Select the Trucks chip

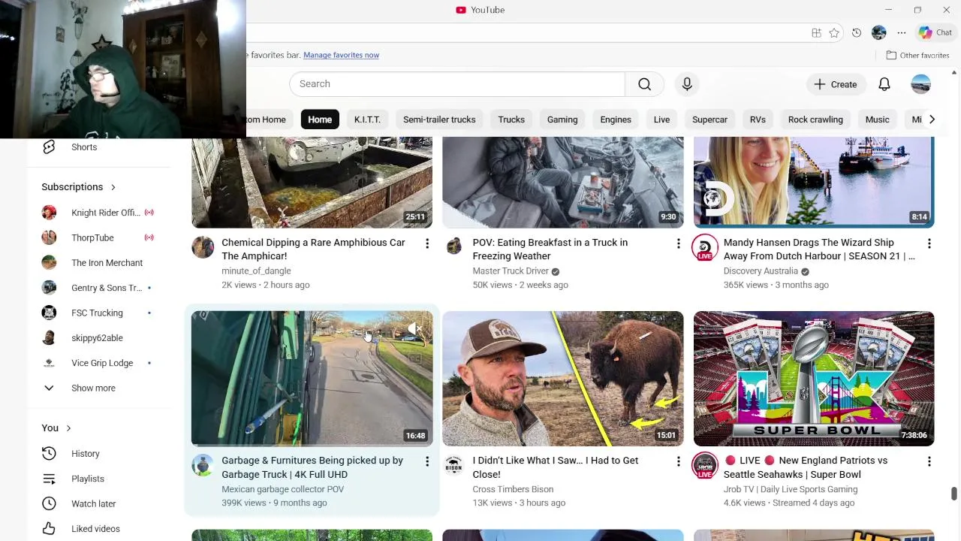click(x=511, y=119)
